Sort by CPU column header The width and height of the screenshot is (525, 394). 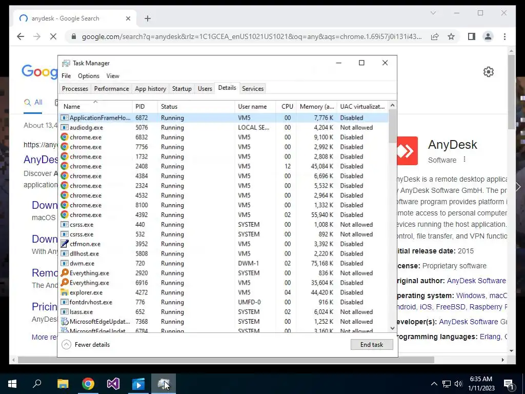coord(286,107)
